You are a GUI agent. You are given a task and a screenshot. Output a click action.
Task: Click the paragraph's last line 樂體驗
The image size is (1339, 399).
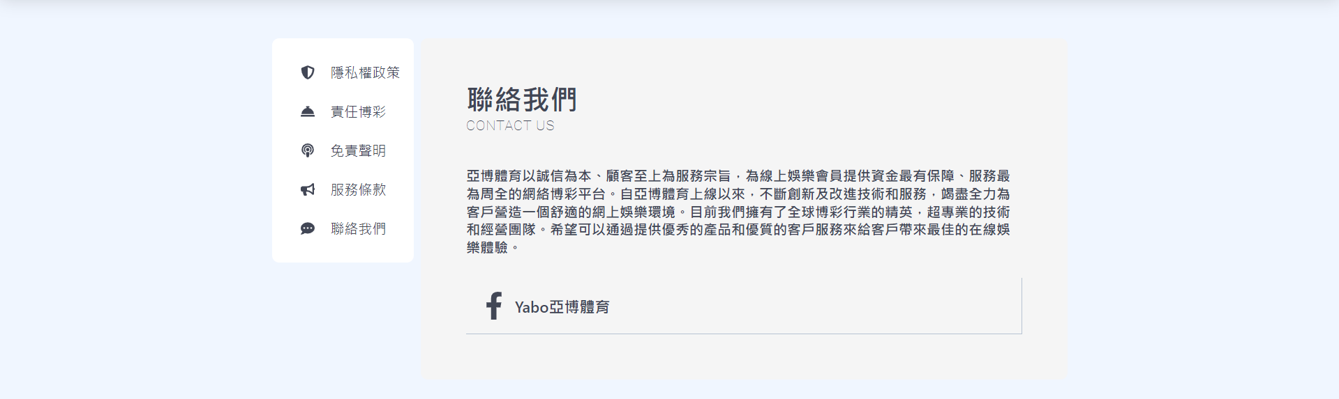(x=493, y=247)
